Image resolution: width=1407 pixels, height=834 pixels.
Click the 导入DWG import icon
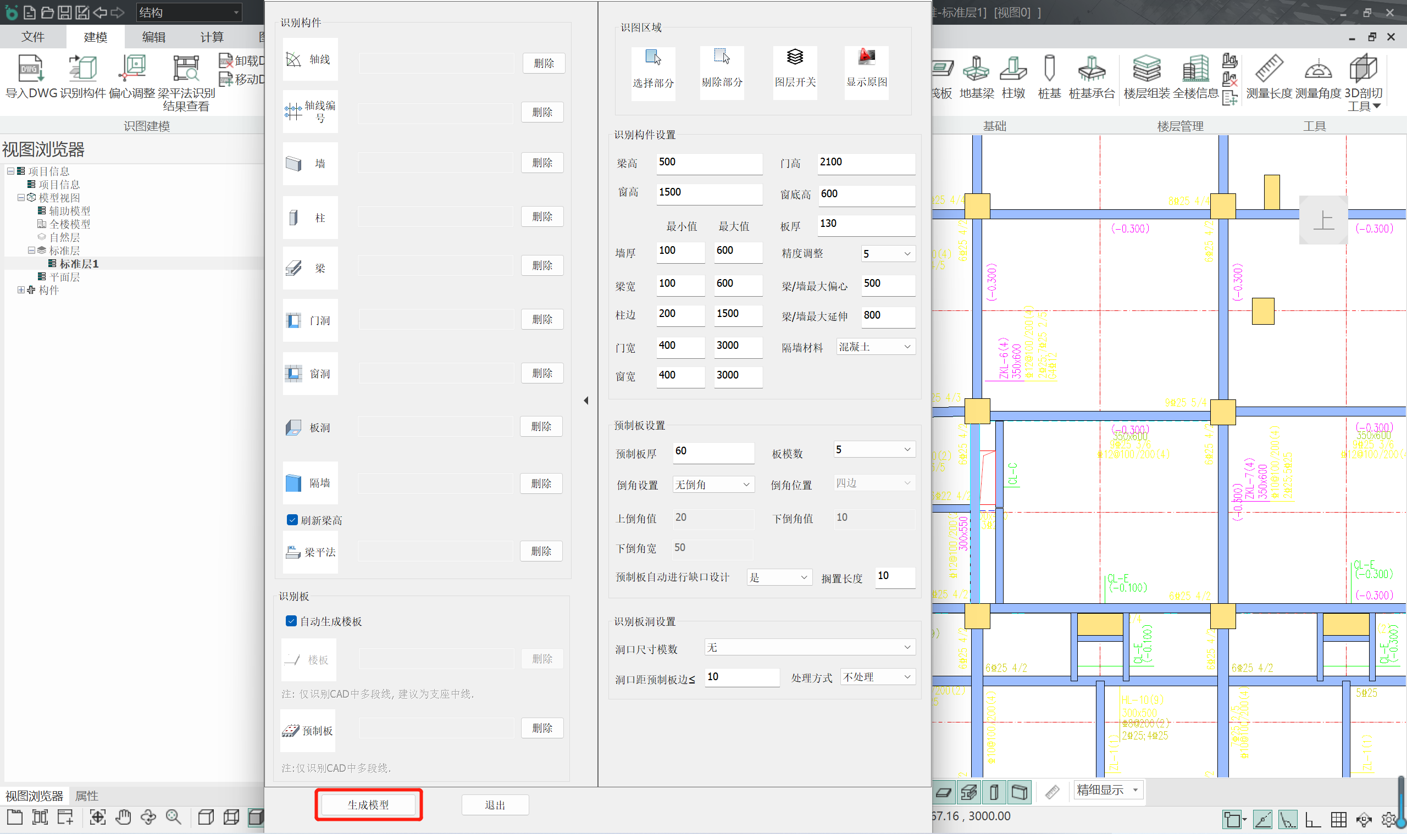click(31, 69)
